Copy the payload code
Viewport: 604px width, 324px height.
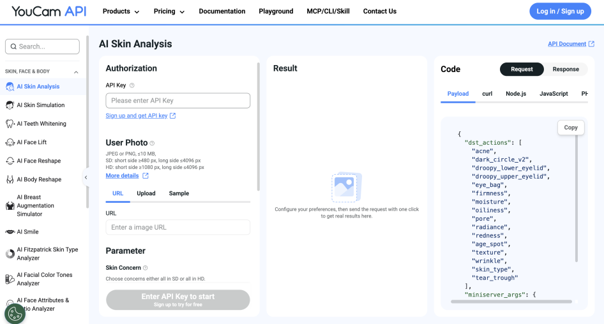click(571, 128)
